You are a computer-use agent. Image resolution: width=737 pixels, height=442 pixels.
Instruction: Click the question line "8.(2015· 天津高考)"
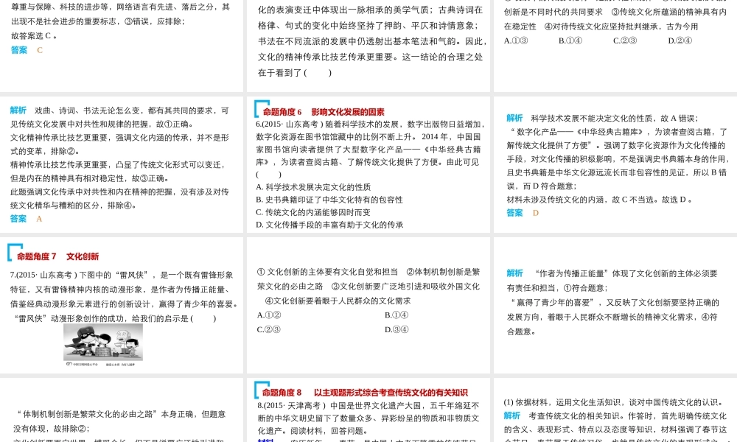click(x=368, y=405)
